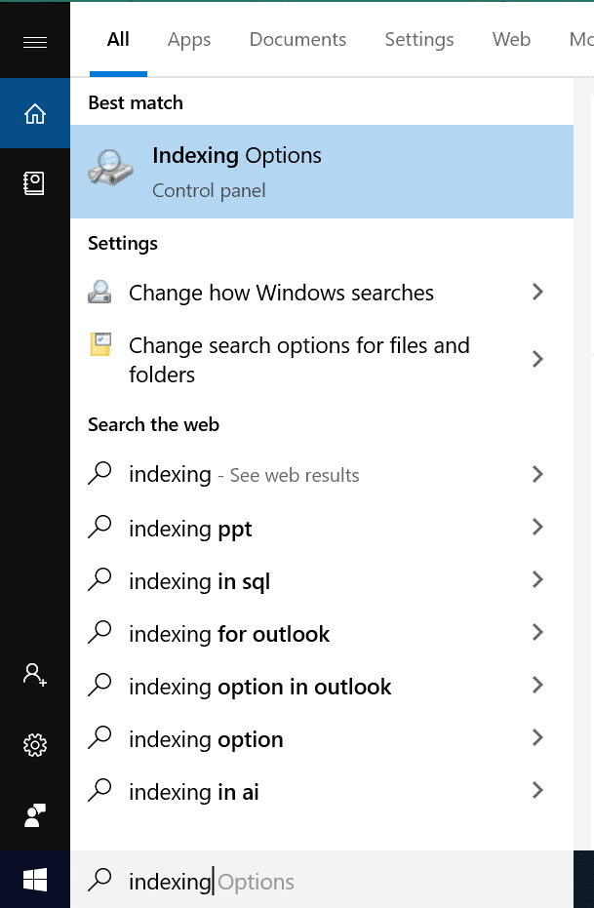Screen dimensions: 594x908
Task: Expand arrow next to indexing ppt
Action: pos(537,528)
